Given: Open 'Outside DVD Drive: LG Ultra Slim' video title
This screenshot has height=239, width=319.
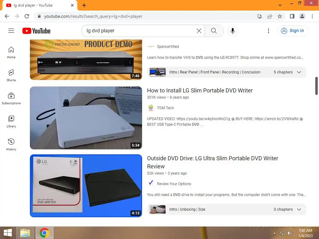Looking at the screenshot, I should (212, 162).
